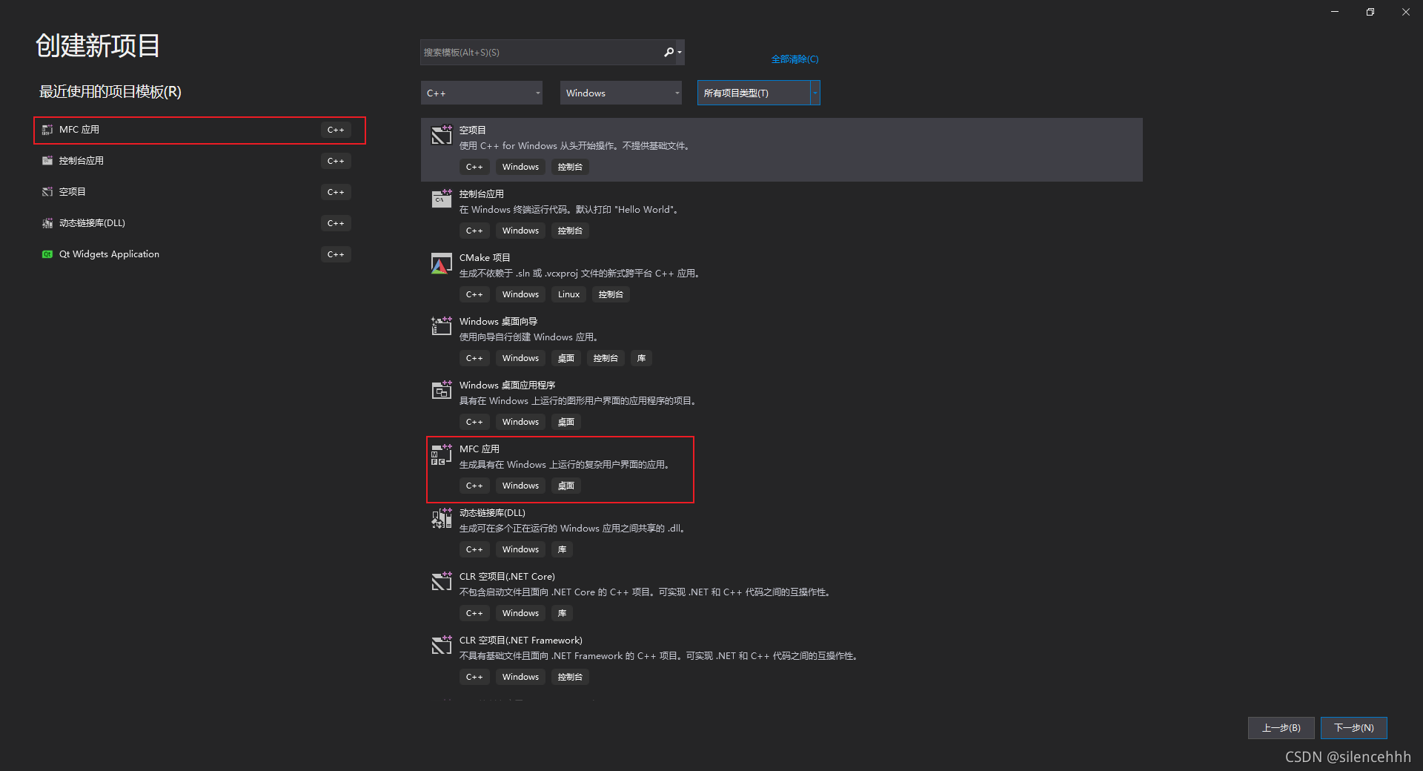This screenshot has height=771, width=1423.
Task: Click the 下一步(N) button
Action: [1354, 728]
